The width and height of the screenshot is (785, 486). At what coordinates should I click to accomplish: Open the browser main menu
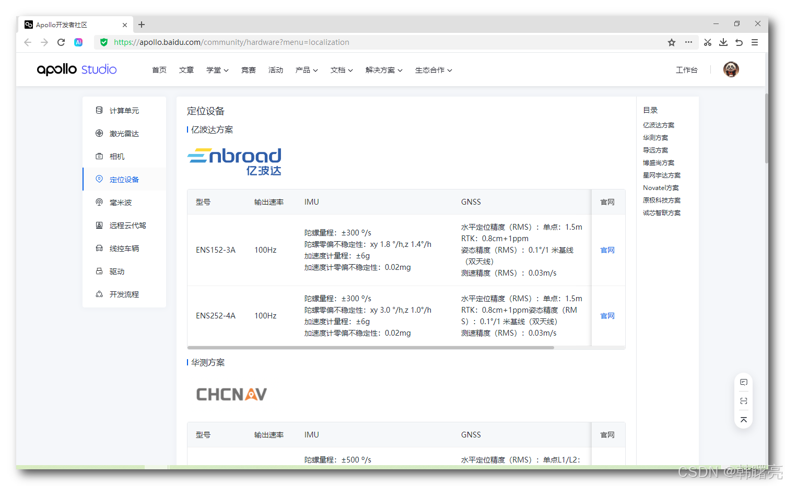[755, 42]
